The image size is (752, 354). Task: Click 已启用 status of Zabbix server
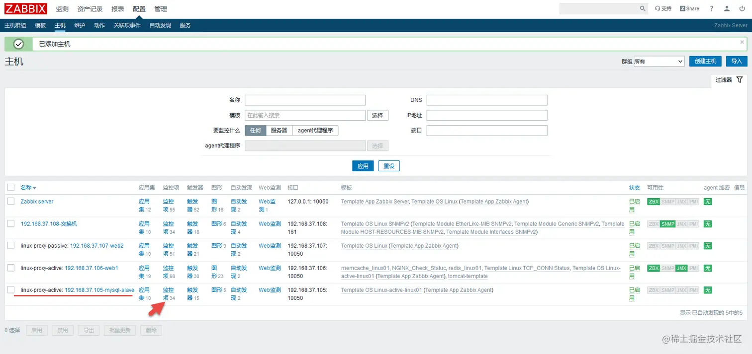pyautogui.click(x=634, y=206)
